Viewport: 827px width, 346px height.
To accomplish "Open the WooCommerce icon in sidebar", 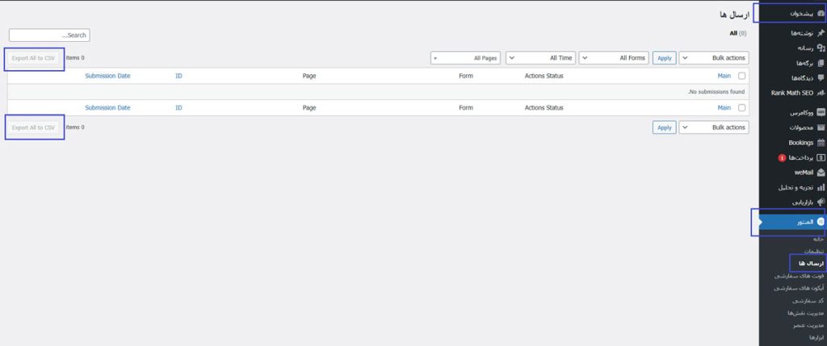I will 821,113.
